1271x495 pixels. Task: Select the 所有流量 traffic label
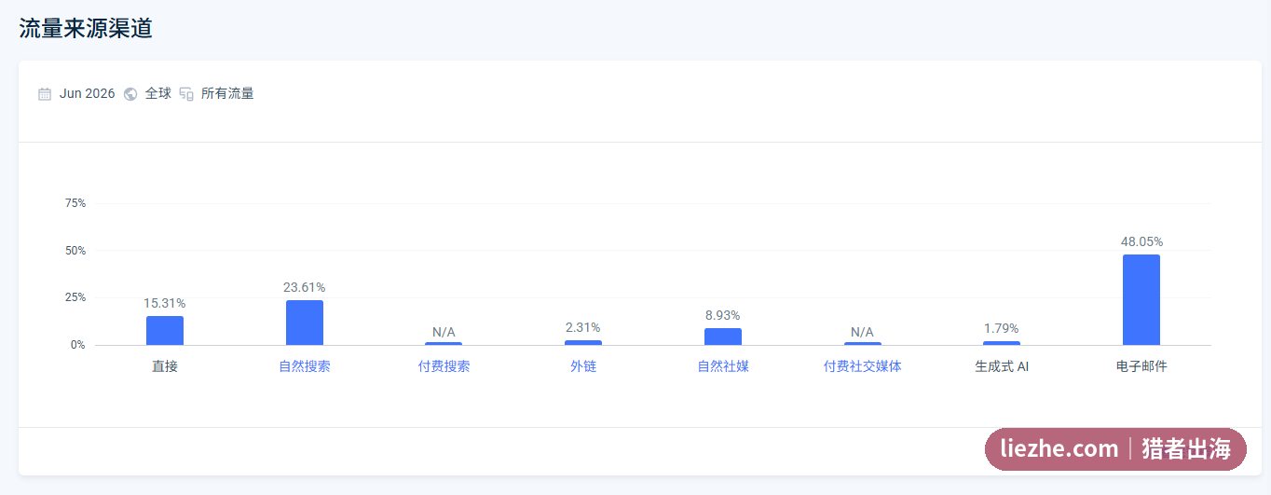coord(227,94)
